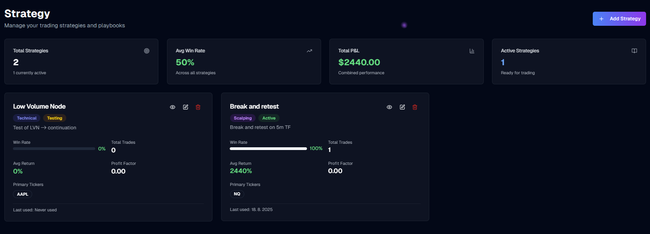The image size is (650, 234).
Task: Edit the Break and retest strategy
Action: click(x=402, y=107)
